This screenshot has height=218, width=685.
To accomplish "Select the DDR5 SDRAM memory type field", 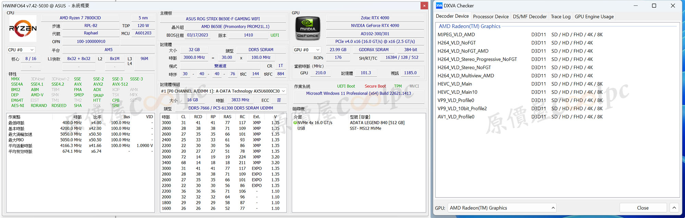I will tap(261, 50).
